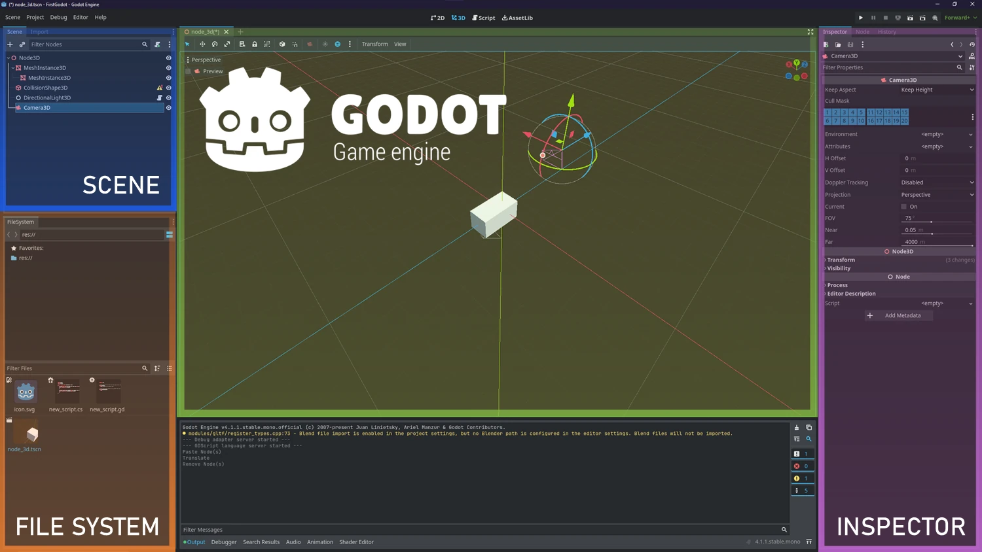Toggle preview sunlight icon in toolbar

tap(325, 44)
